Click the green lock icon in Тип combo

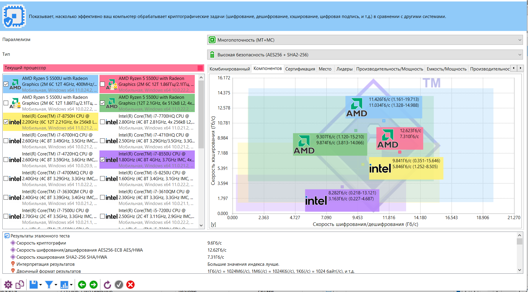(x=212, y=55)
